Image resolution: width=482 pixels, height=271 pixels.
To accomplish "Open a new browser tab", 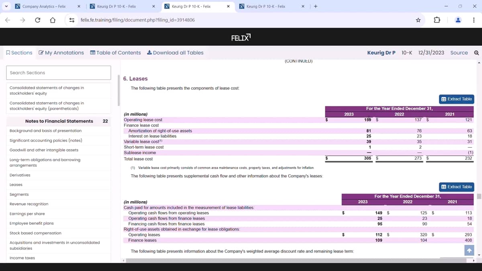I will coord(316,6).
